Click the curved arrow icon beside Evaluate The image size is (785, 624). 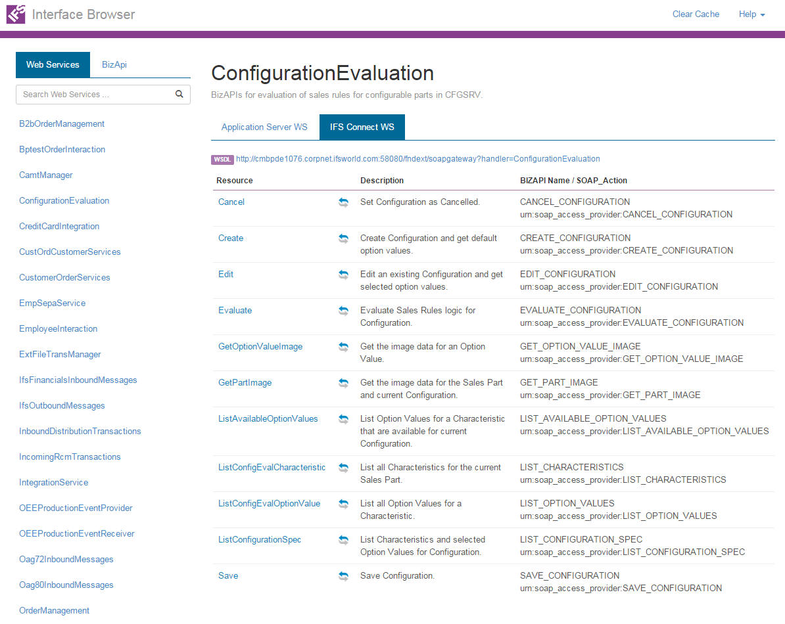click(x=343, y=311)
